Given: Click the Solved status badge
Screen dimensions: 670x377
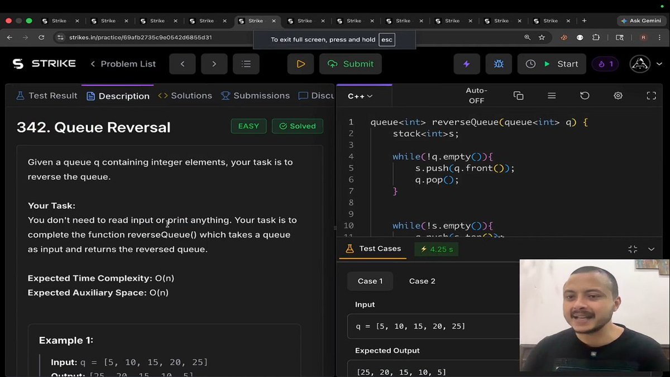Looking at the screenshot, I should (298, 126).
